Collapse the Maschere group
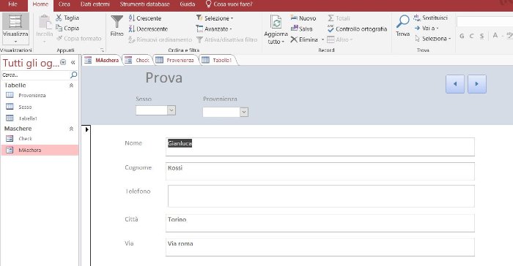Screen dimensions: 513x266 click(x=71, y=129)
